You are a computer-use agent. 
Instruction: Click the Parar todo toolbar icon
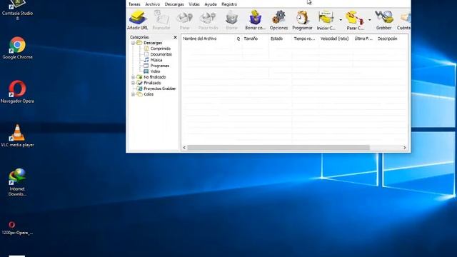[208, 20]
